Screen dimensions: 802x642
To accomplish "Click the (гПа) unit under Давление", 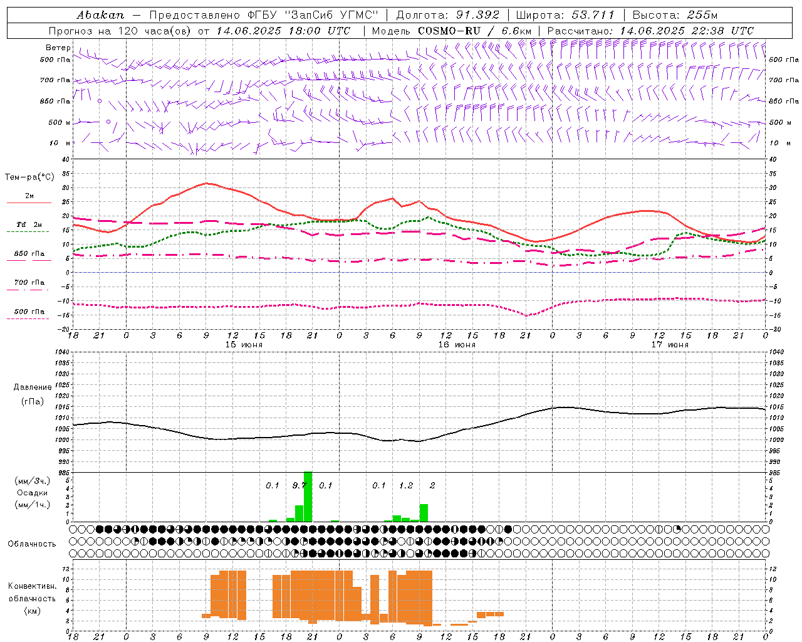I will pos(33,402).
